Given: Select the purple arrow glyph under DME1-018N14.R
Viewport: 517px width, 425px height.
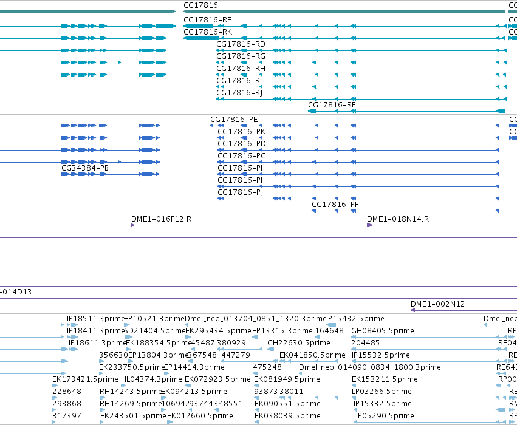Looking at the screenshot, I should click(x=369, y=226).
